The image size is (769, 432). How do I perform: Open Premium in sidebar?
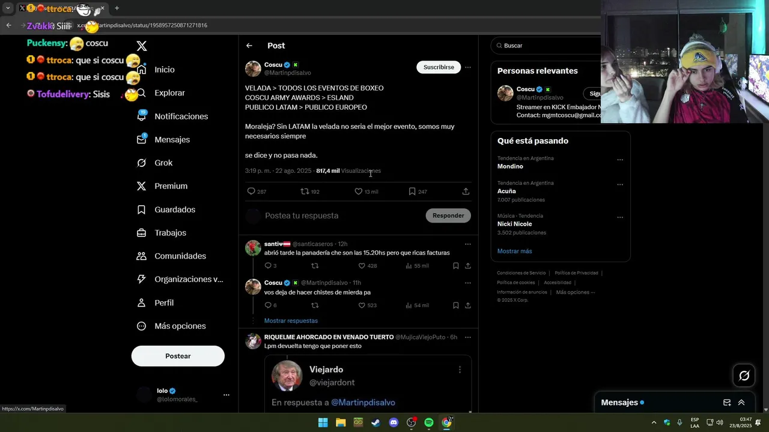pos(171,186)
